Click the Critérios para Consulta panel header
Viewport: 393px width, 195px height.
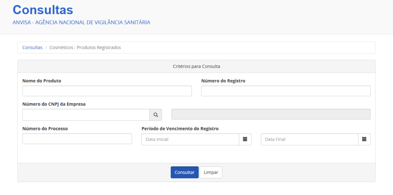[x=196, y=66]
